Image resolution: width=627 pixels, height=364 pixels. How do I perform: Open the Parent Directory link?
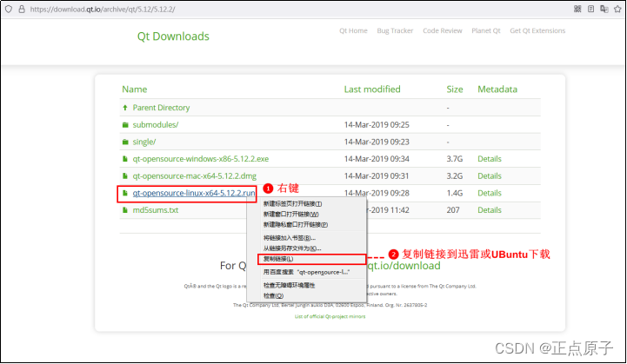pos(161,108)
